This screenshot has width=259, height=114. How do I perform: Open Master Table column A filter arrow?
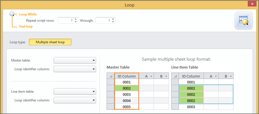[x=151, y=76]
